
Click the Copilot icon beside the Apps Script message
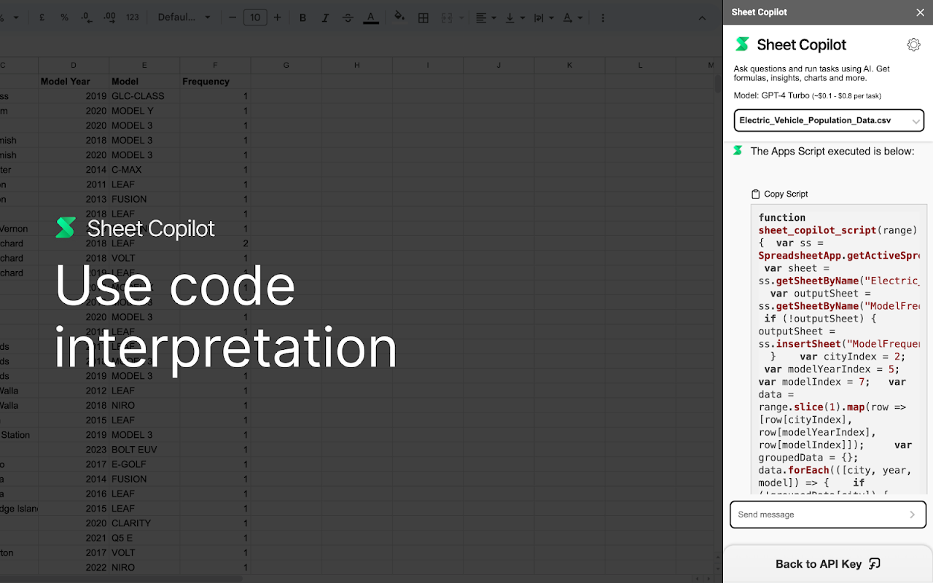point(738,151)
